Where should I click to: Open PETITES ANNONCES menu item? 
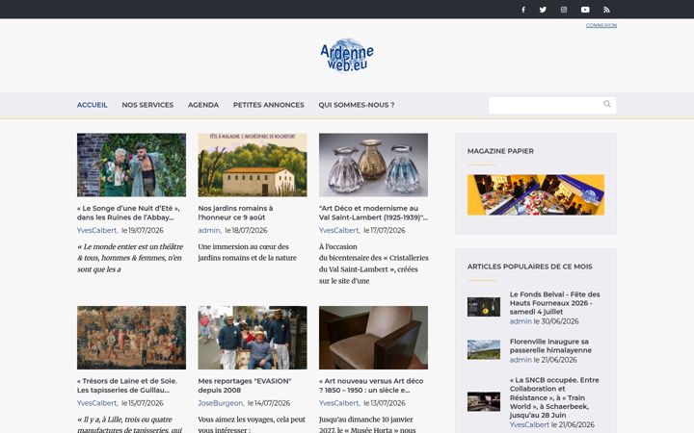[x=268, y=105]
